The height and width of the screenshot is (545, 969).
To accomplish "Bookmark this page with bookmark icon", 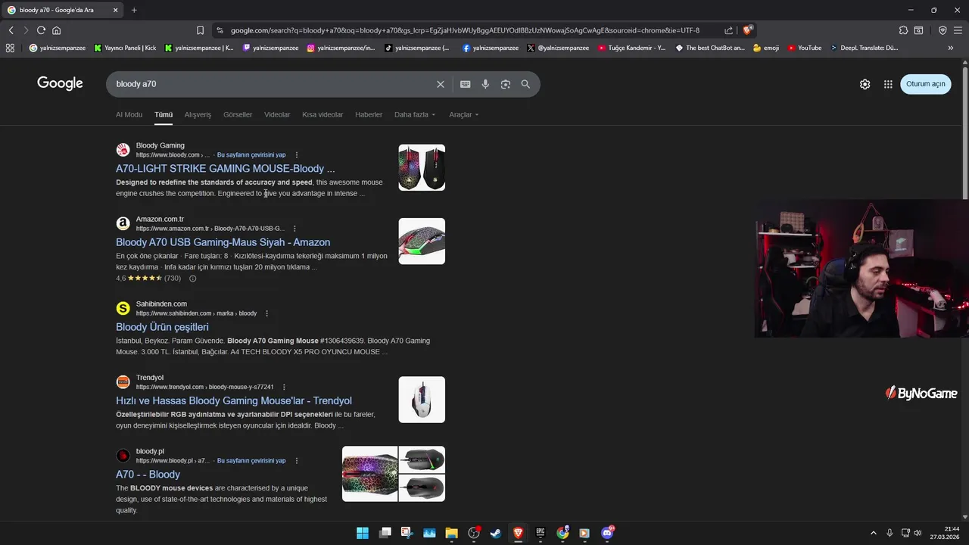I will pyautogui.click(x=200, y=30).
